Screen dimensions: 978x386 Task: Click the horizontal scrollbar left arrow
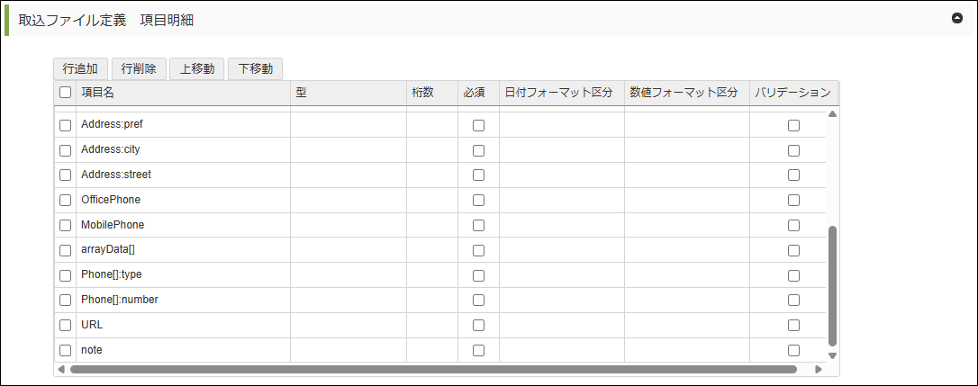[x=61, y=369]
